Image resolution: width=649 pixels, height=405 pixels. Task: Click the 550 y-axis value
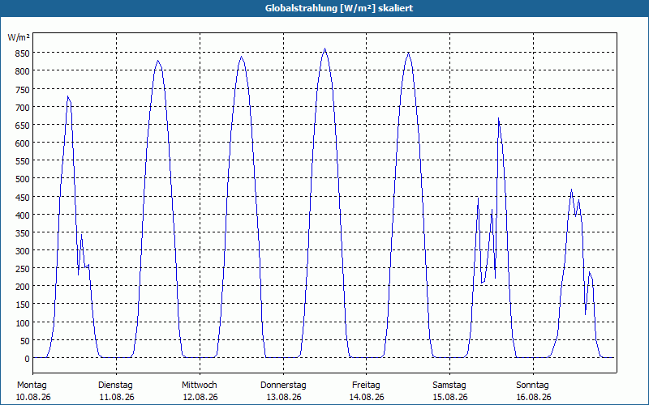[x=23, y=161]
